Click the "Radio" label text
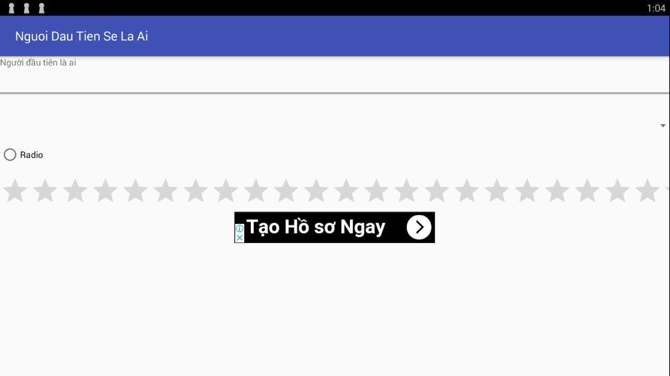The height and width of the screenshot is (376, 670). (31, 155)
